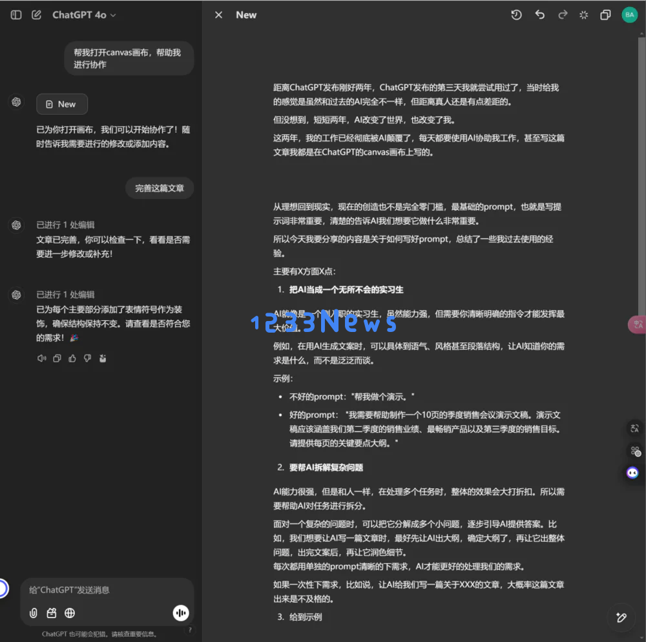Click the ChatGPT logo beside the New chip

click(x=16, y=102)
